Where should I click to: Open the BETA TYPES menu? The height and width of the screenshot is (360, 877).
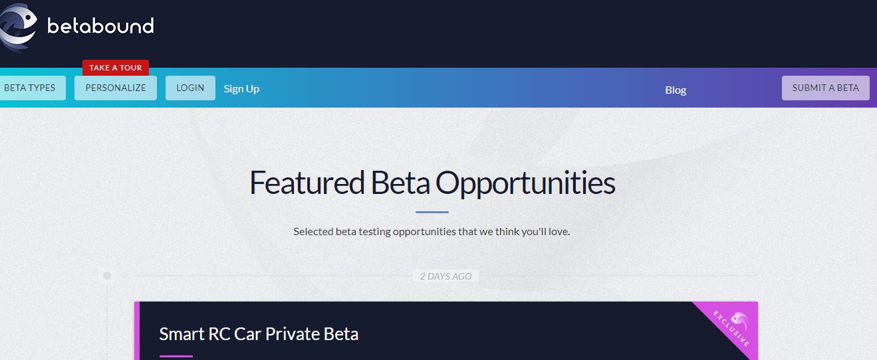[x=31, y=88]
